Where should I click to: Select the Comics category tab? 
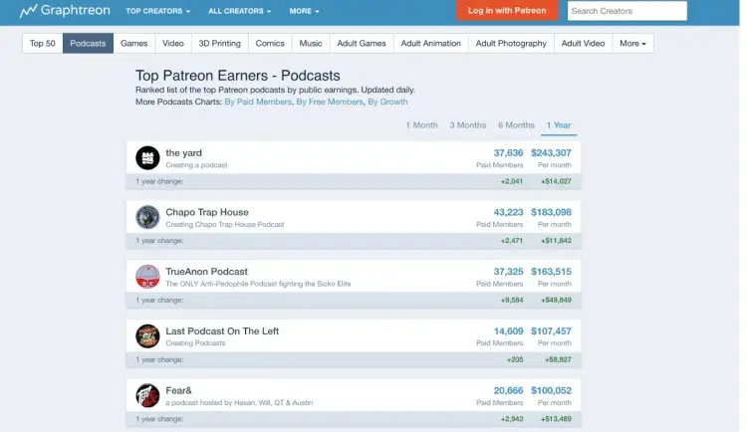[x=270, y=44]
